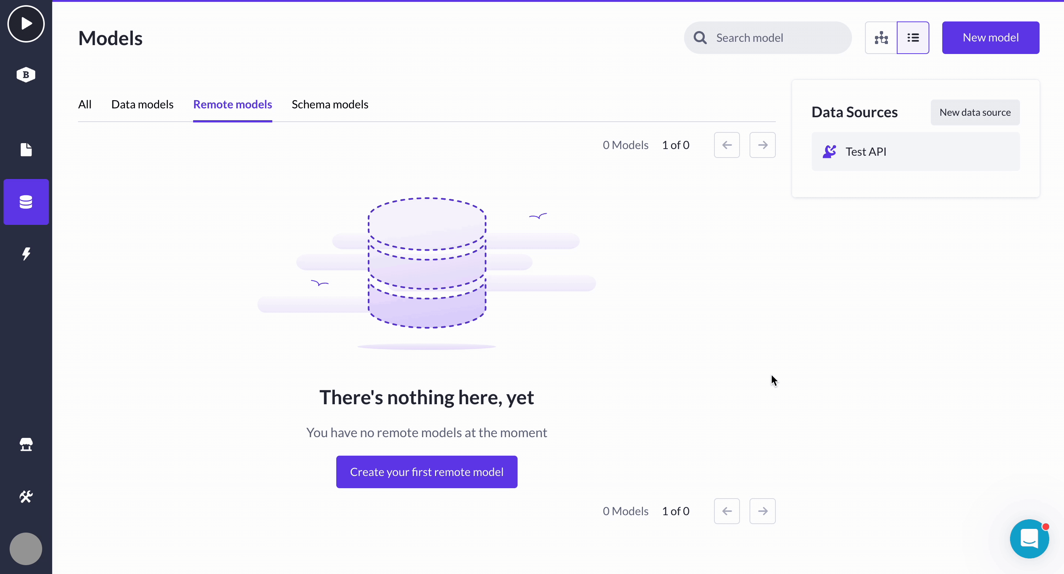Click the top '0 Models' count
Image resolution: width=1064 pixels, height=574 pixels.
pos(625,145)
